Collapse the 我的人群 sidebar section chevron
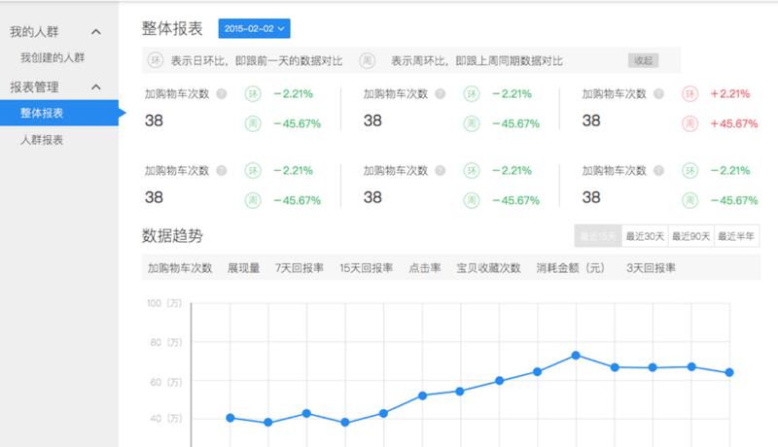 pyautogui.click(x=96, y=32)
